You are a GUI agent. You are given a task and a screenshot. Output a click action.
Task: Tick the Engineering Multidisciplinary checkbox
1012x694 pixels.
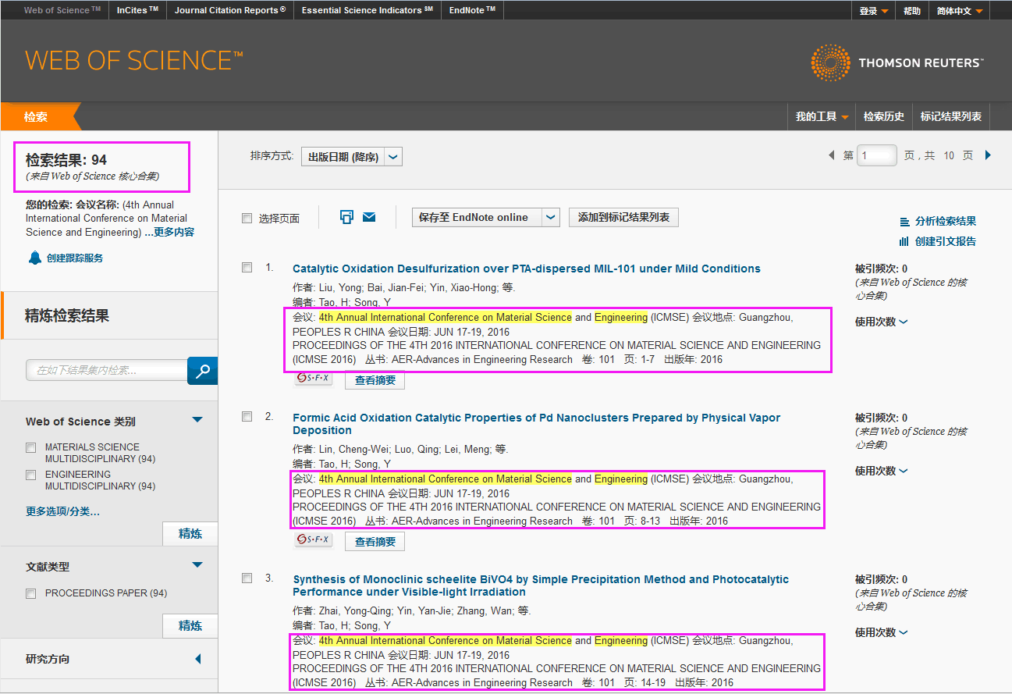click(31, 475)
